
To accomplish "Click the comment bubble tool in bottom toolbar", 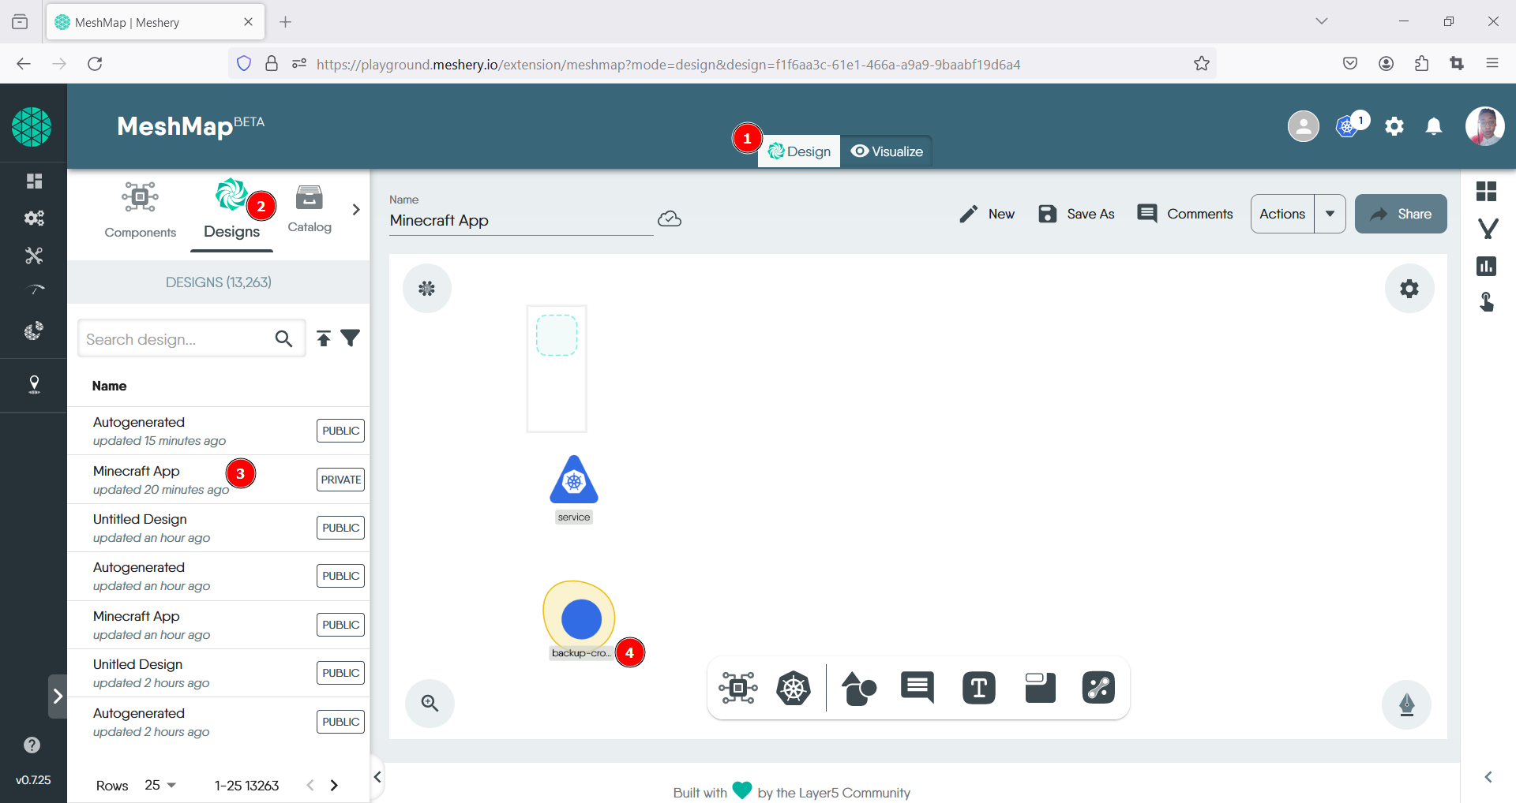I will 917,688.
